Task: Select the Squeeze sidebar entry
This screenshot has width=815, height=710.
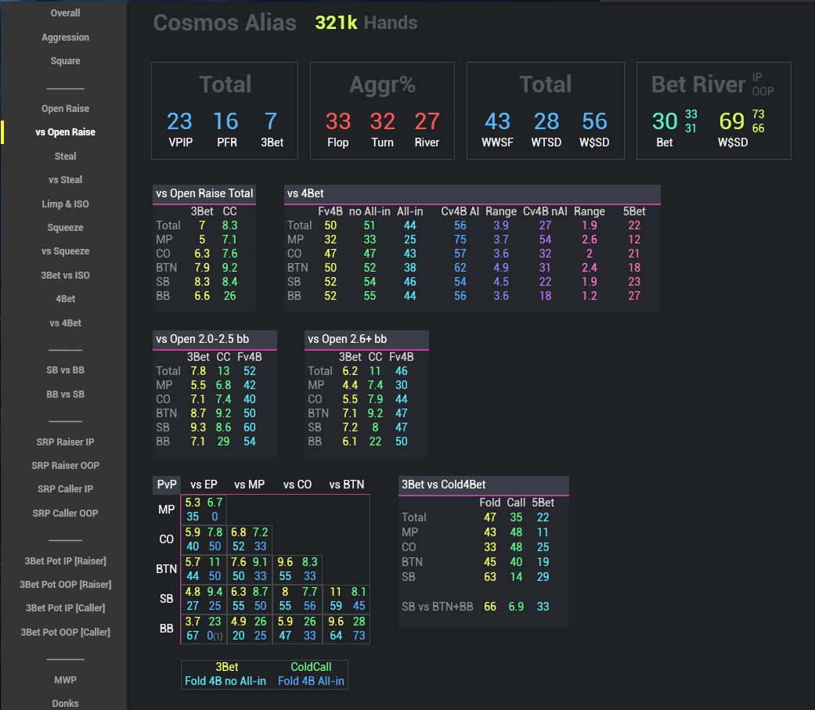Action: pyautogui.click(x=65, y=227)
